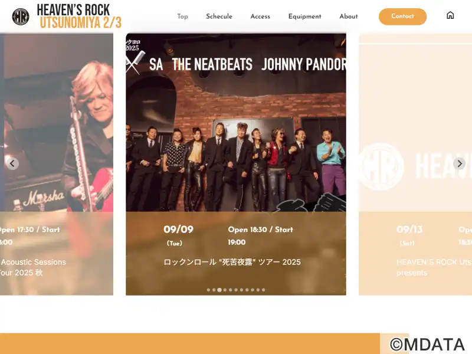472x354 pixels.
Task: Open the Equipment page link
Action: point(304,17)
